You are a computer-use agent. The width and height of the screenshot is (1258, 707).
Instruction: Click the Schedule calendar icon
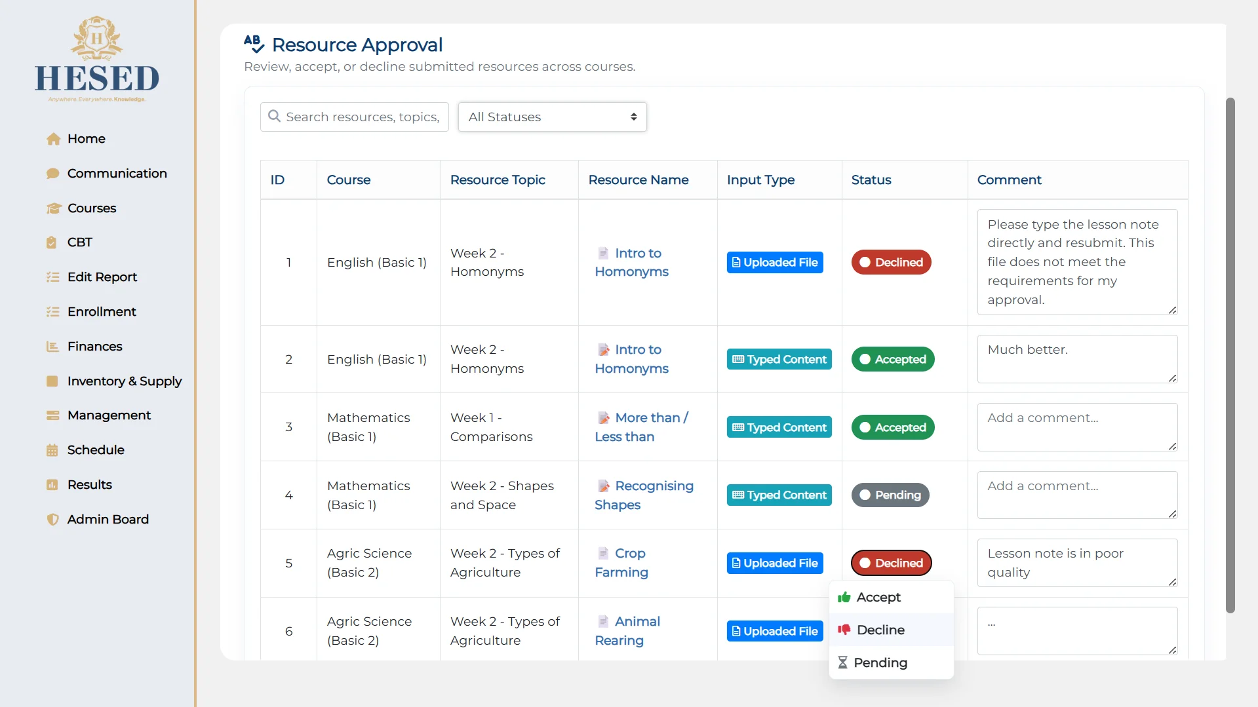[x=52, y=450]
